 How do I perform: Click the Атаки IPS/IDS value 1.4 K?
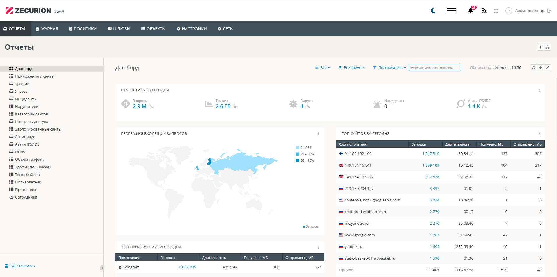click(474, 106)
